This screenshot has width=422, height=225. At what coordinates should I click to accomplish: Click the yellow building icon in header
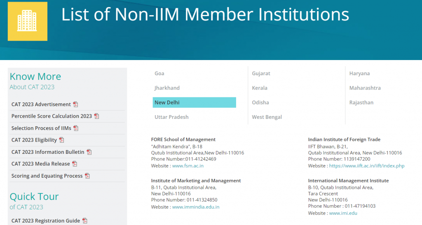click(28, 21)
